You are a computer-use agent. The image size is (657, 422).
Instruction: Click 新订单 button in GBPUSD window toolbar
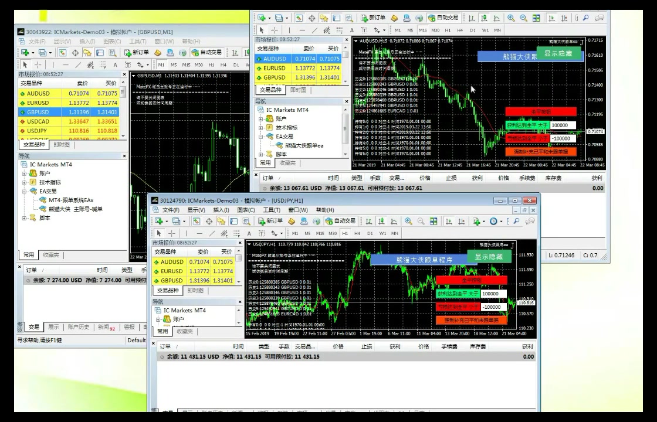tap(137, 53)
